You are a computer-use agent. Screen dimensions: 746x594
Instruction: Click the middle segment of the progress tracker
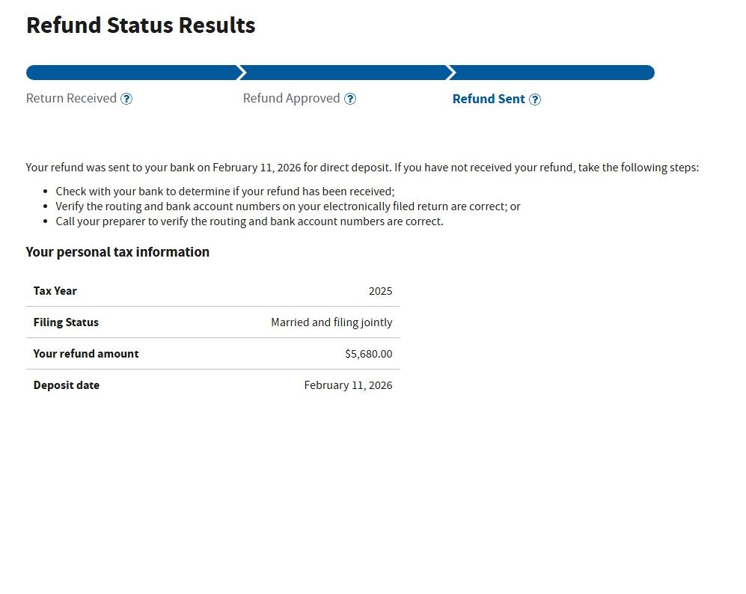click(346, 73)
